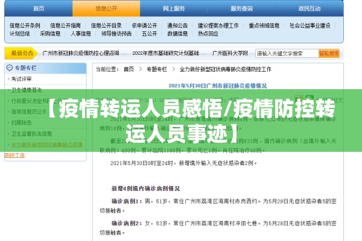
Task: Focus the 请输入关键文字搜索 search field
Action: tap(287, 54)
